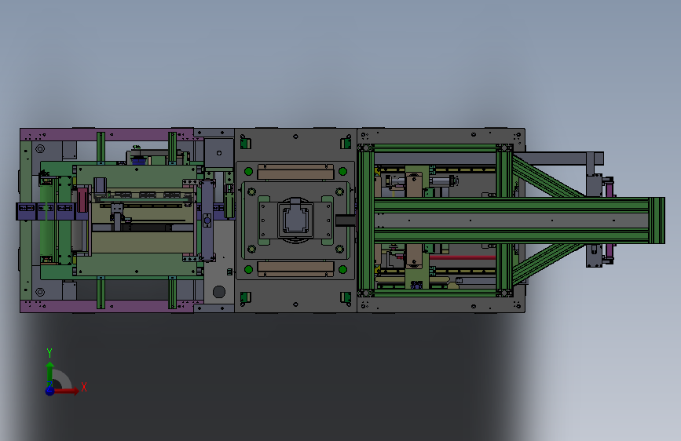Select the long green extrusion arm extending right

coord(519,220)
